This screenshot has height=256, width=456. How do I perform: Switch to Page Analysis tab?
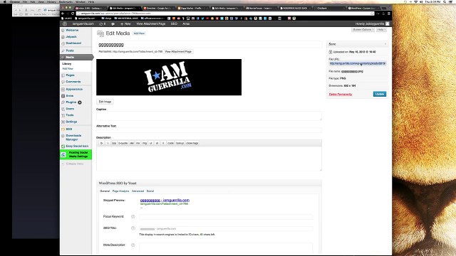pyautogui.click(x=120, y=191)
